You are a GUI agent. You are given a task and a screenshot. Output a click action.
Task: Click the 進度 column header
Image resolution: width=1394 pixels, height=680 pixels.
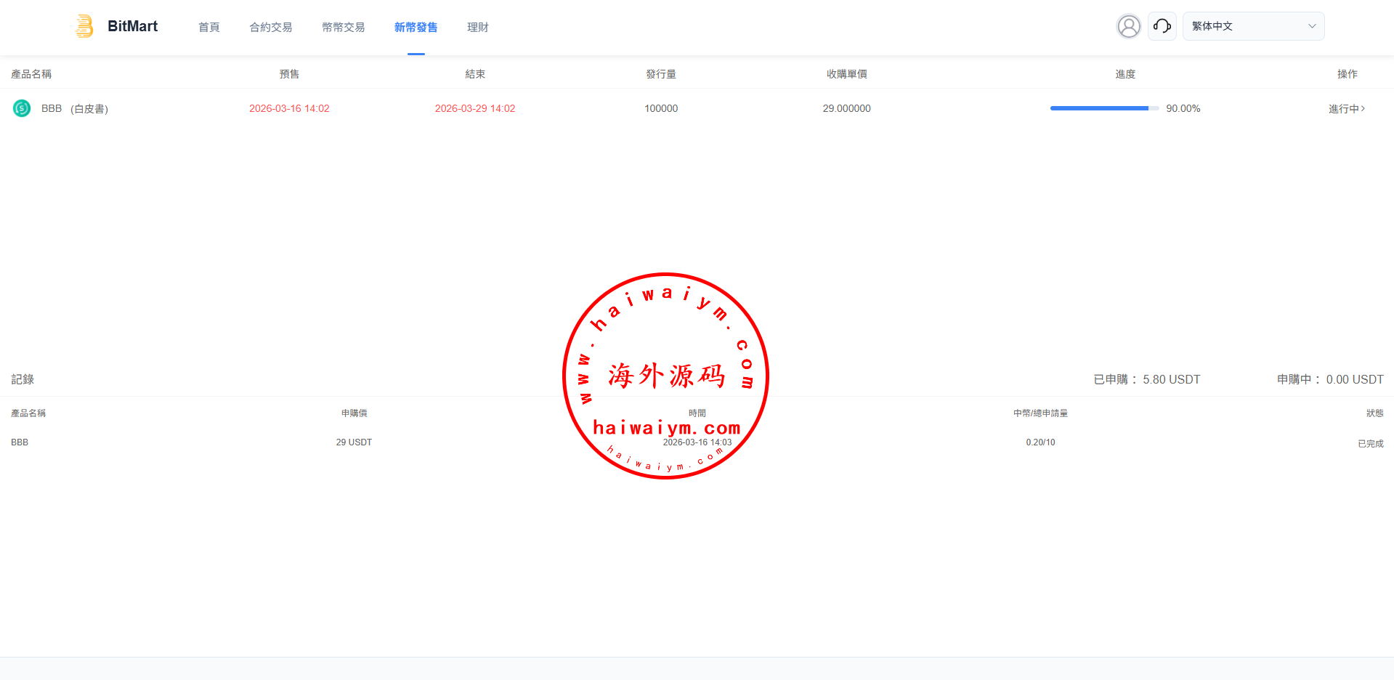pyautogui.click(x=1125, y=74)
